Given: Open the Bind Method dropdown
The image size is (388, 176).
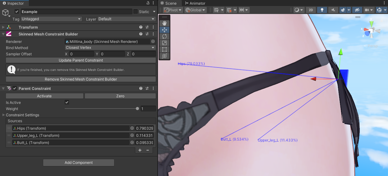Looking at the screenshot, I should pyautogui.click(x=110, y=48).
